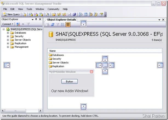This screenshot has width=168, height=120.
Task: Click Object Explorer scroll right arrow
Action: 40,111
